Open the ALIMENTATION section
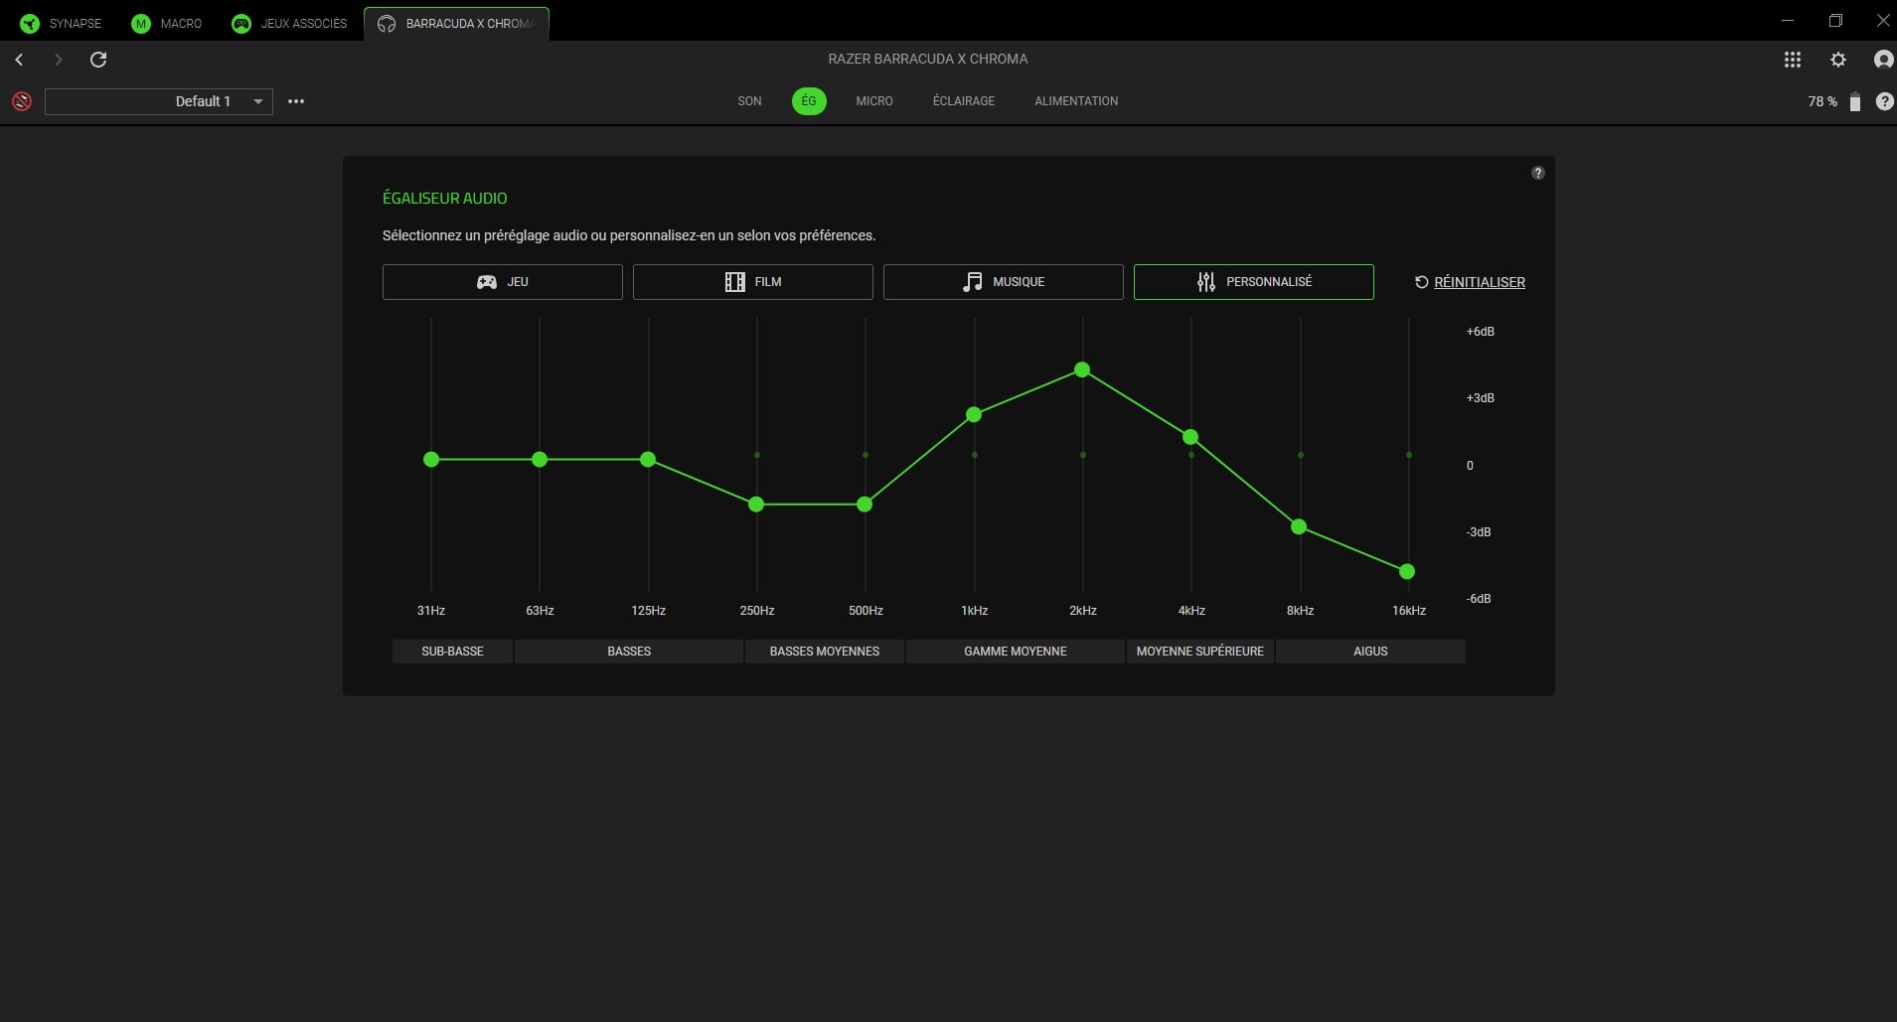The image size is (1897, 1022). [x=1076, y=101]
